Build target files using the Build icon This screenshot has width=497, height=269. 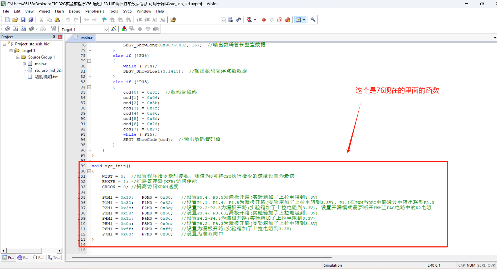coord(15,29)
